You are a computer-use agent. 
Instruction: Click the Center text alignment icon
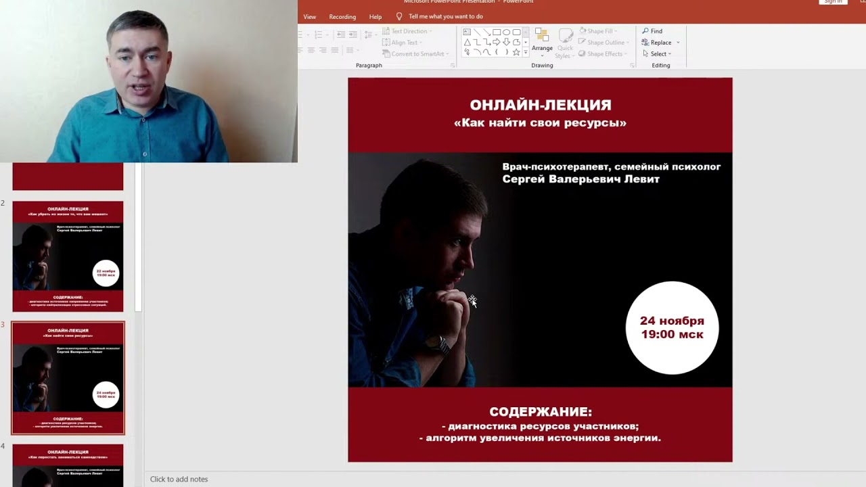311,50
